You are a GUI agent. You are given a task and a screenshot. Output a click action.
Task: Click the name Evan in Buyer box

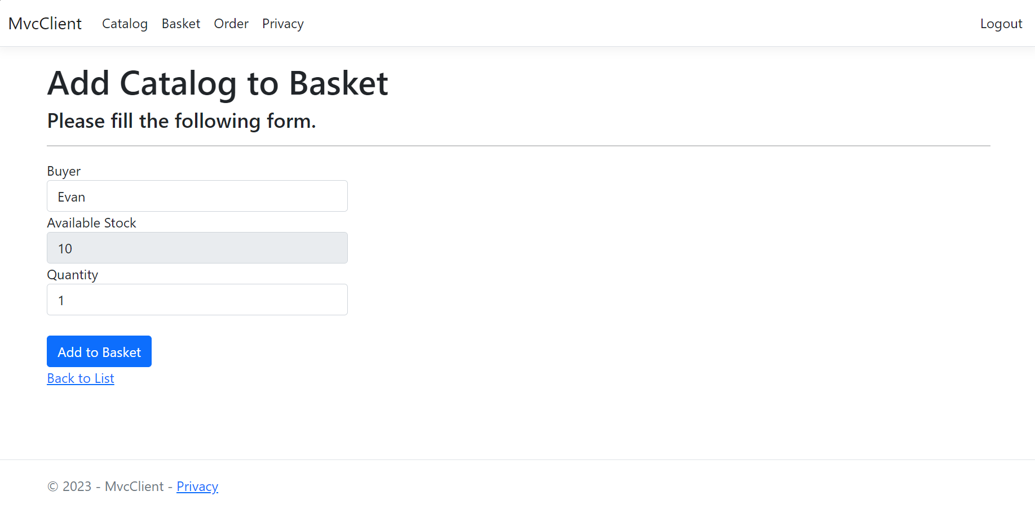coord(72,197)
